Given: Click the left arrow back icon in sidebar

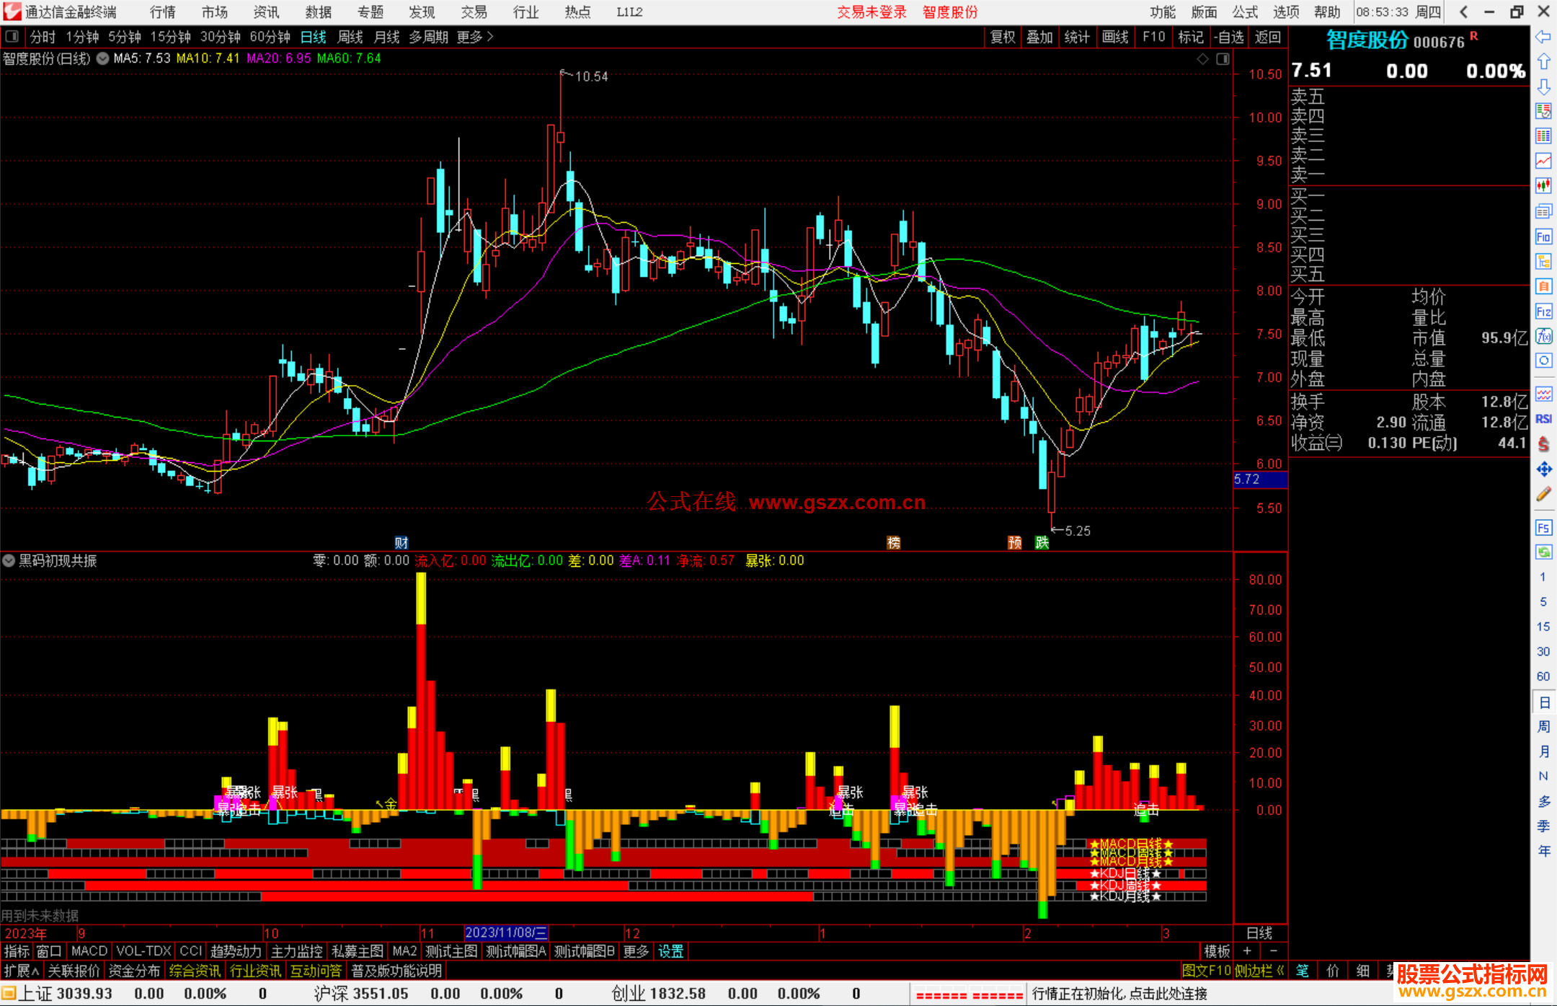Looking at the screenshot, I should 1543,37.
